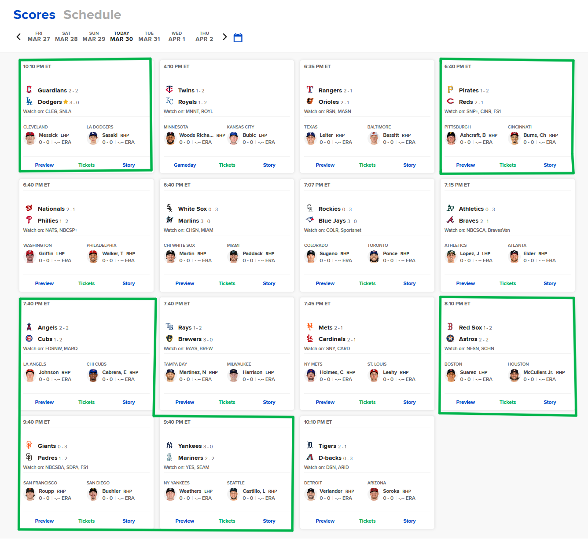Click the Dodgers team logo
Screen dimensions: 588x546
click(x=29, y=101)
